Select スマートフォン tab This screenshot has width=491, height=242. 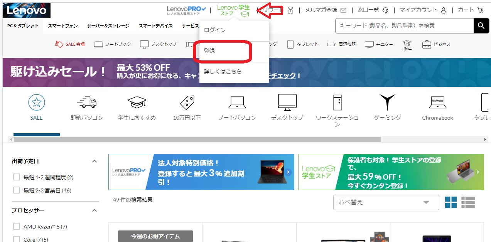pos(63,26)
